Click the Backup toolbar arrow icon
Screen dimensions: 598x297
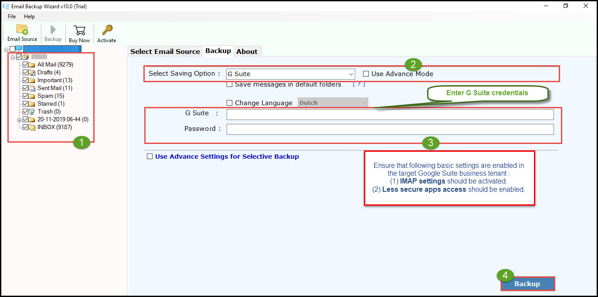(x=53, y=29)
